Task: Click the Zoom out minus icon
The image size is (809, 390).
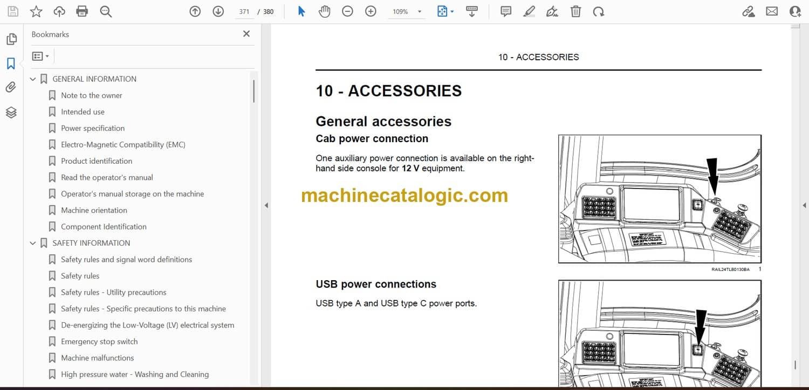Action: point(347,11)
